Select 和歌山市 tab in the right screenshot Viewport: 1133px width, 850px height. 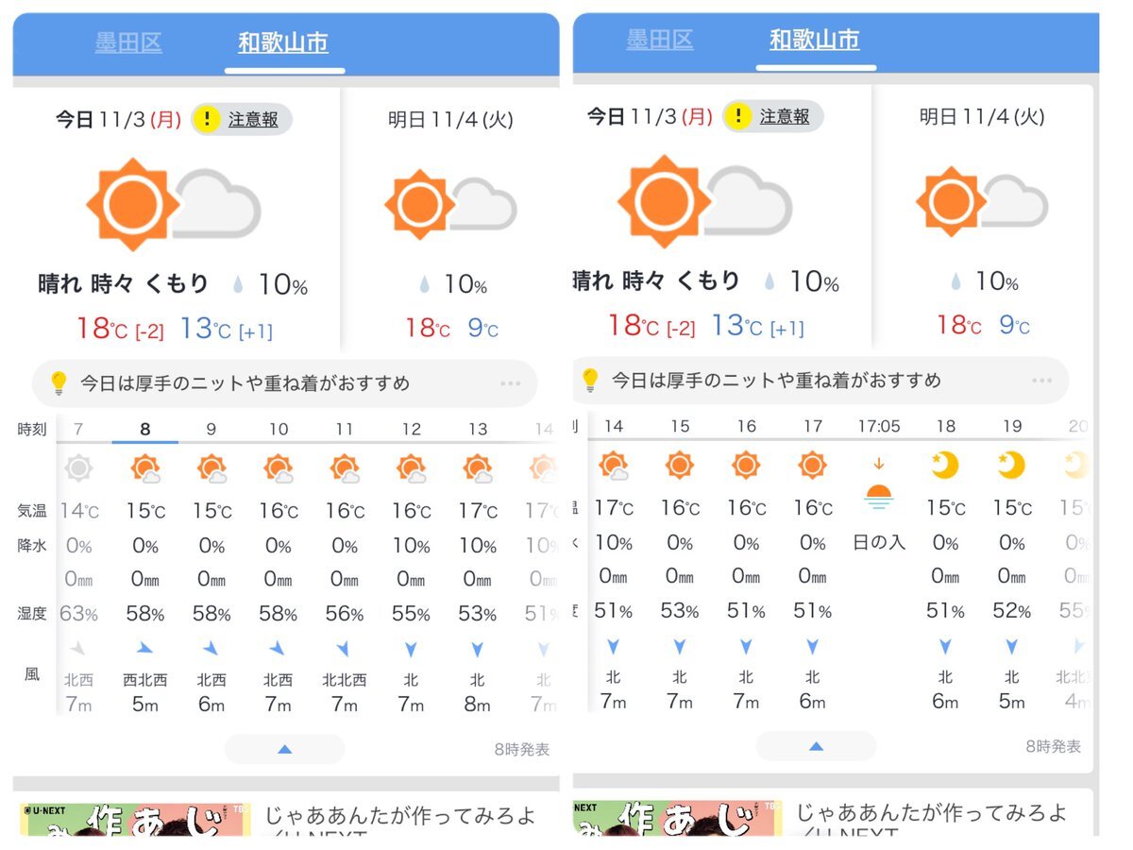814,41
